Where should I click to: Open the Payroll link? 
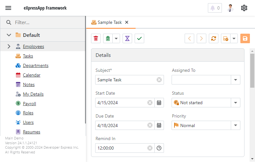tap(29, 104)
